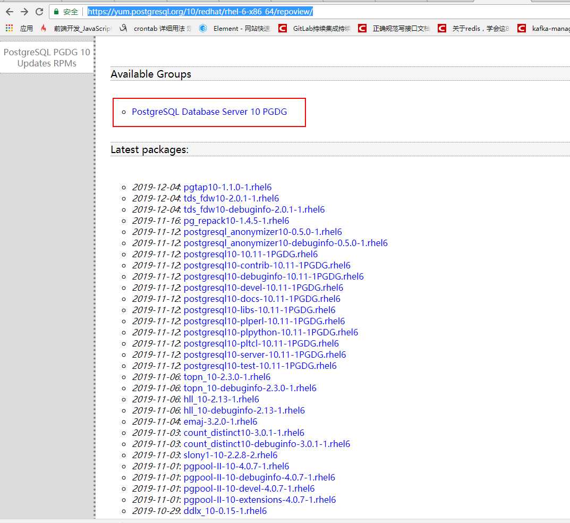
Task: Open postgresql10-10.11-1PGDG.rhel6 package
Action: point(251,254)
